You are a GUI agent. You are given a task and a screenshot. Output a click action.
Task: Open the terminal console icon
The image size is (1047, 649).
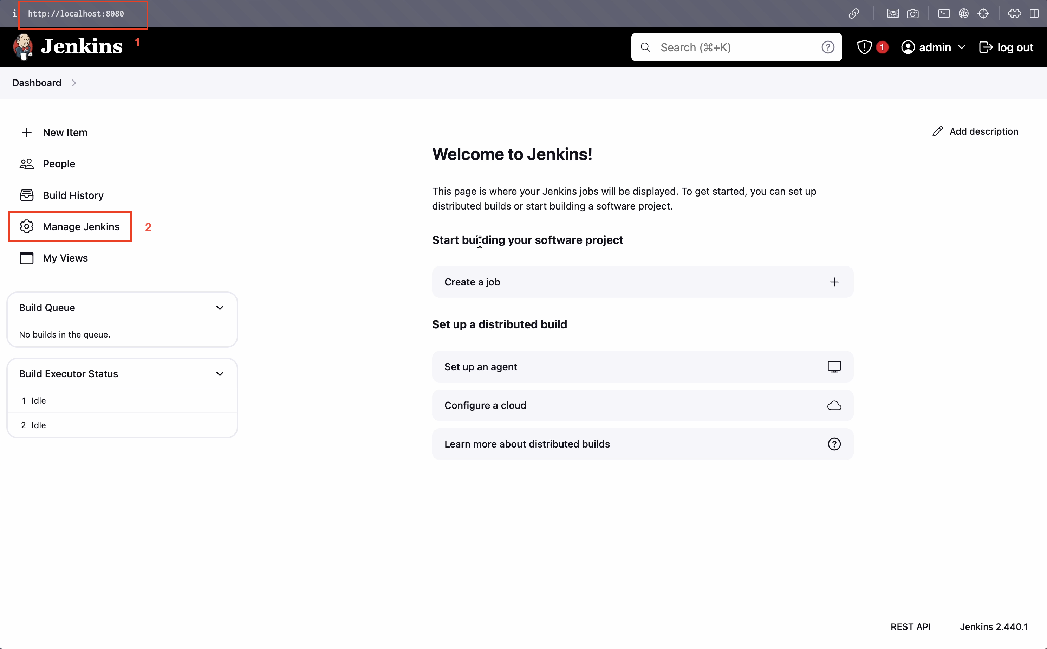944,14
